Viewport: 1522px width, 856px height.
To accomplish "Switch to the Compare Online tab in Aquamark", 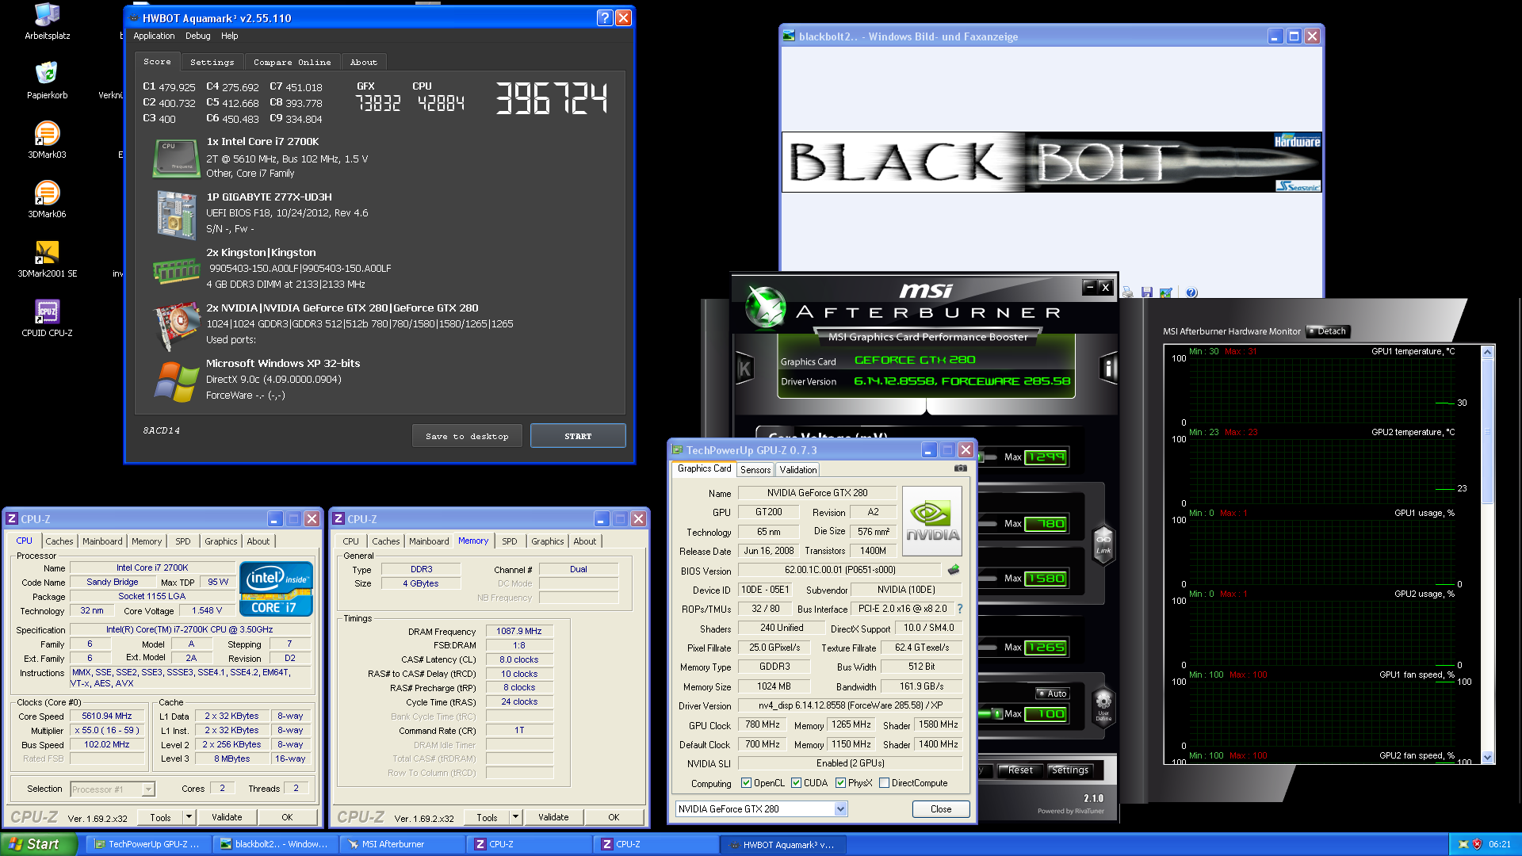I will coord(293,62).
